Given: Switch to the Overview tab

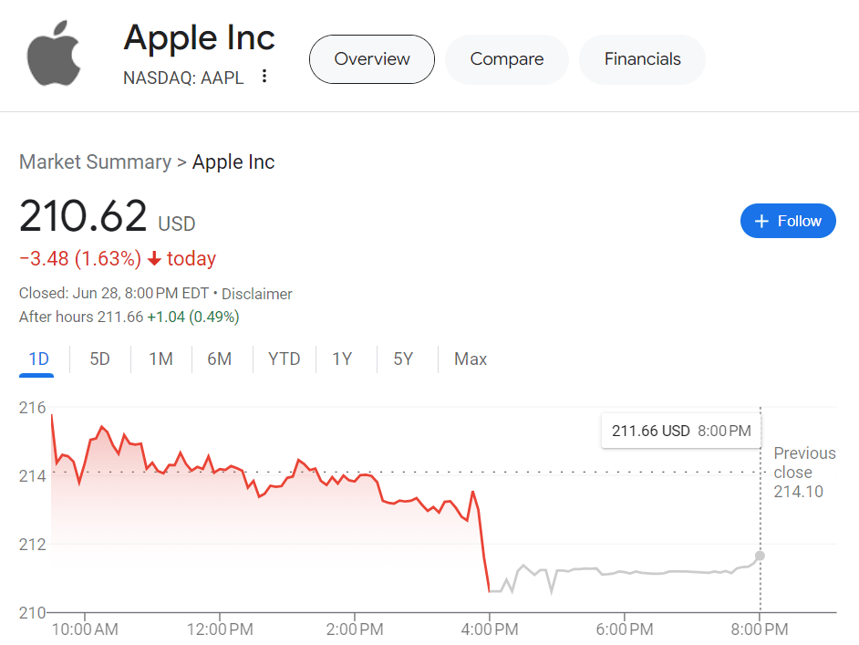Looking at the screenshot, I should [x=372, y=59].
